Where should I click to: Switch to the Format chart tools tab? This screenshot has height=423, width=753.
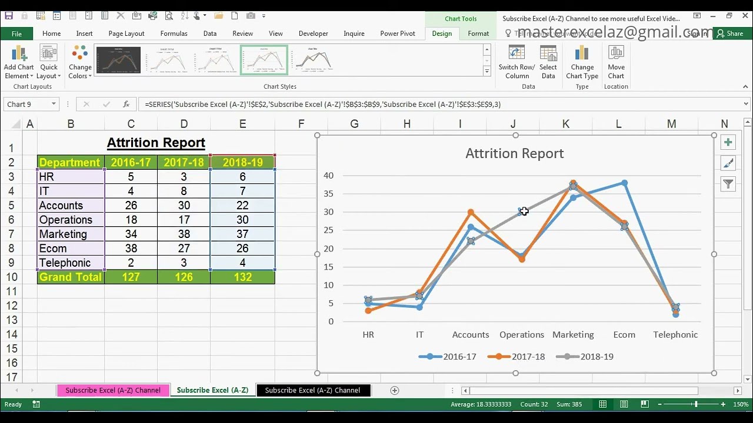[478, 33]
